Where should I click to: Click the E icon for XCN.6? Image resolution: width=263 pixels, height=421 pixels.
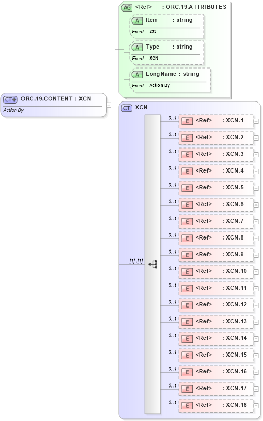coord(187,204)
